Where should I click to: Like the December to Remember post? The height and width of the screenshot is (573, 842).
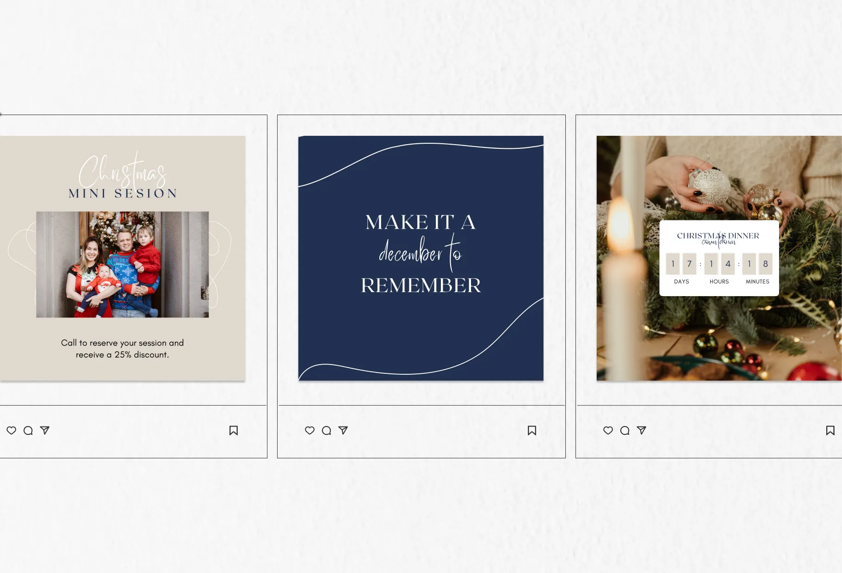[310, 431]
